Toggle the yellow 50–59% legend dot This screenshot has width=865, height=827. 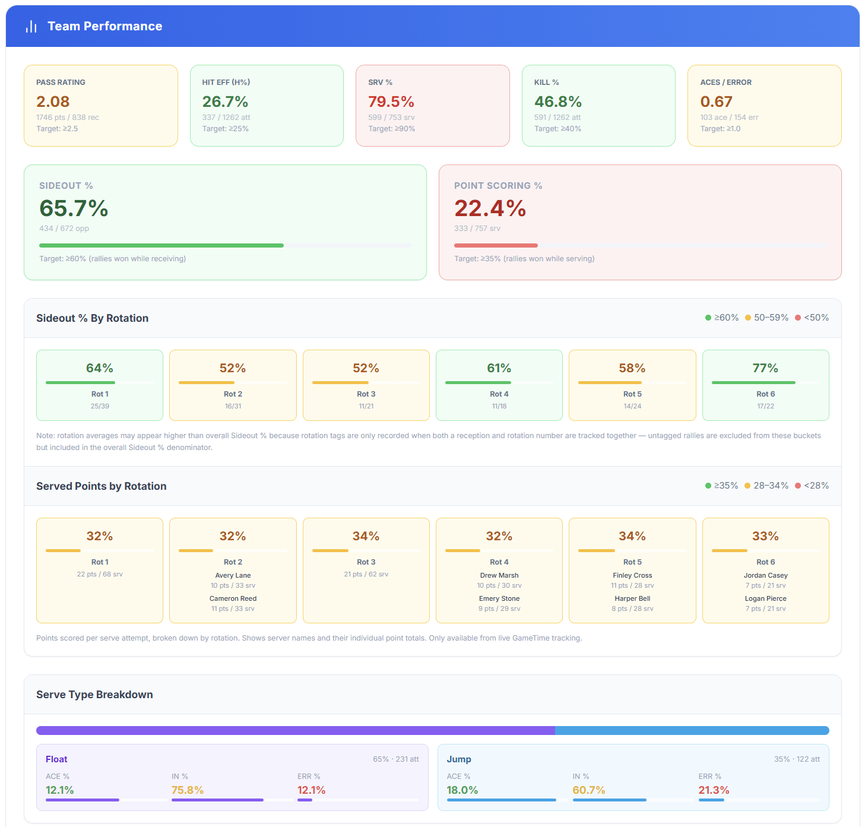[747, 318]
